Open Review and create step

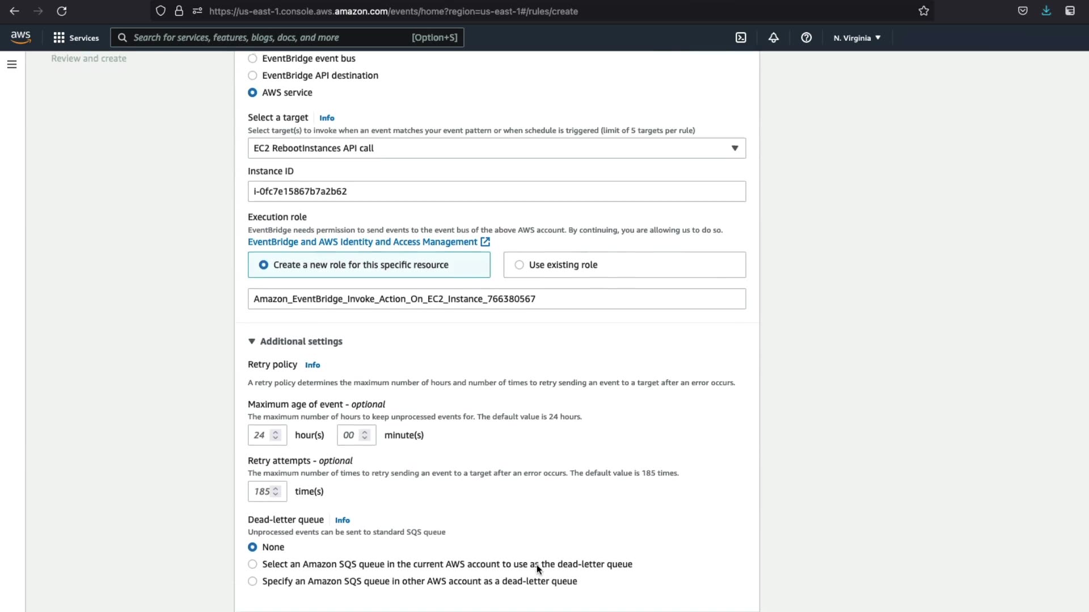(x=88, y=58)
